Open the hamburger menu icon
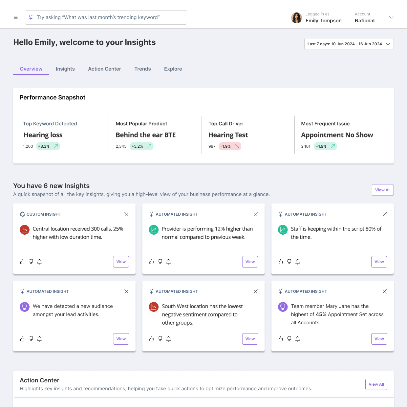 coord(16,17)
